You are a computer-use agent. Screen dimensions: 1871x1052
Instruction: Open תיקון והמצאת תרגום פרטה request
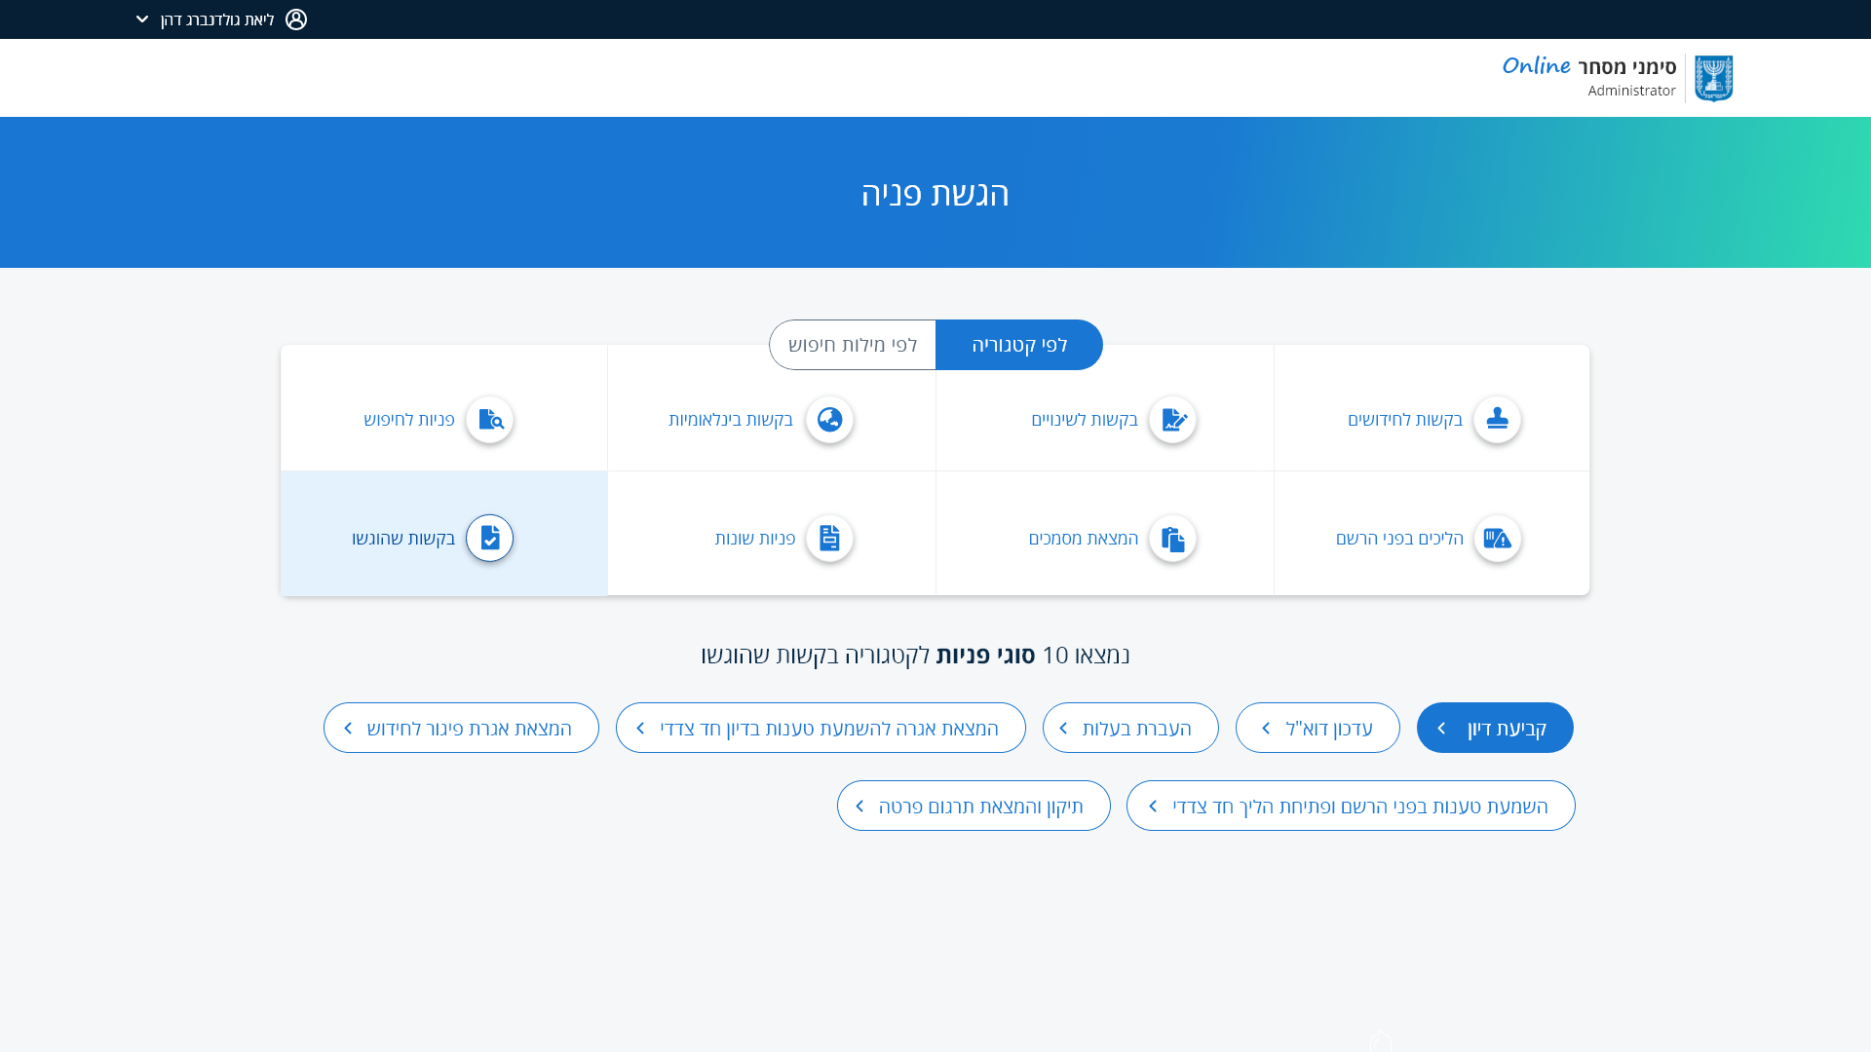pos(974,807)
